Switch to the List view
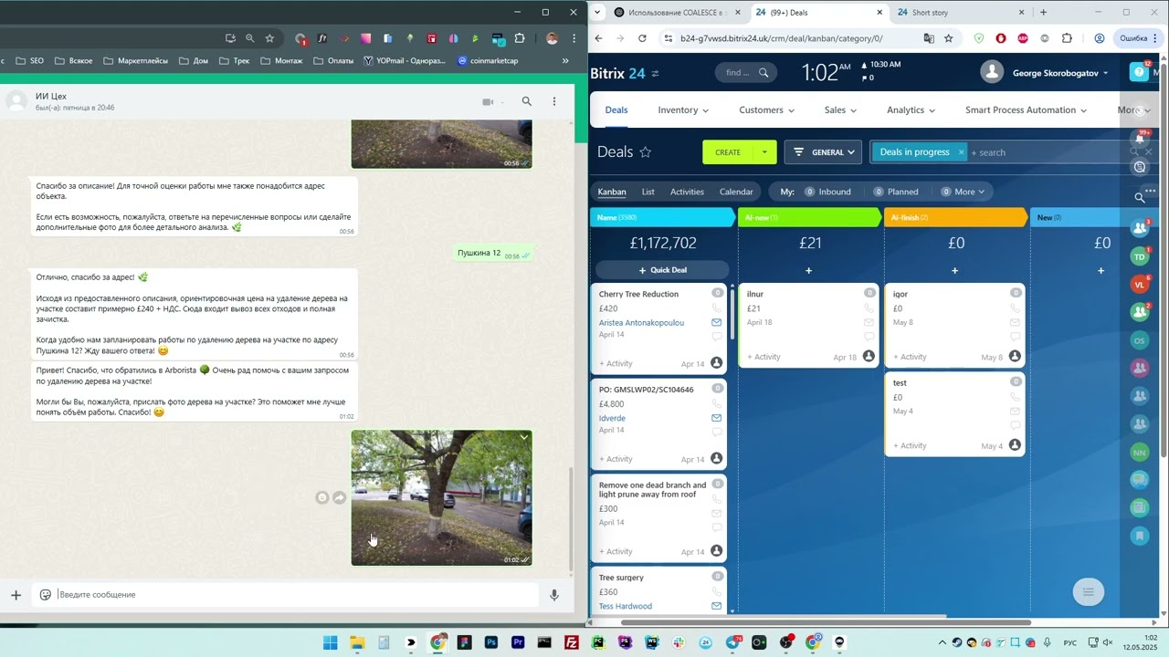This screenshot has height=657, width=1169. [x=648, y=192]
